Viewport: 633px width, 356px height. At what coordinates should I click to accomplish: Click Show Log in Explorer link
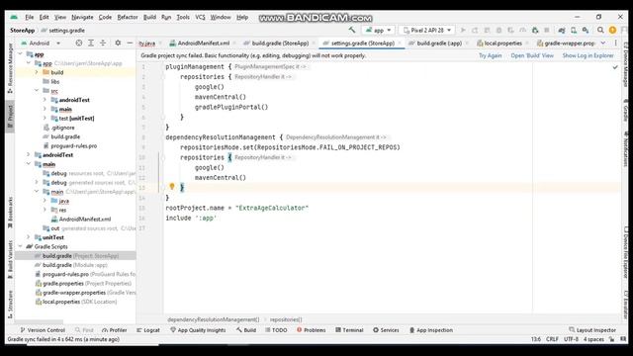point(588,55)
